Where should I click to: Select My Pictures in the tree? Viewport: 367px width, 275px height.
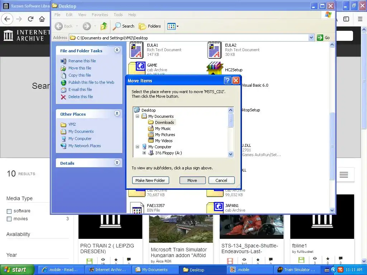tap(165, 135)
